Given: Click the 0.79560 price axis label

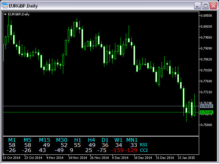Looking at the screenshot, I should click(206, 38).
